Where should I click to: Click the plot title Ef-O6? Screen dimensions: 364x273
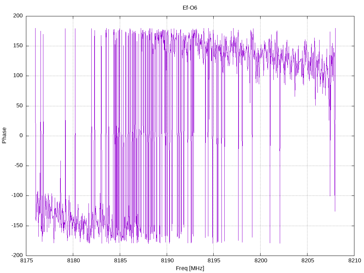click(190, 8)
